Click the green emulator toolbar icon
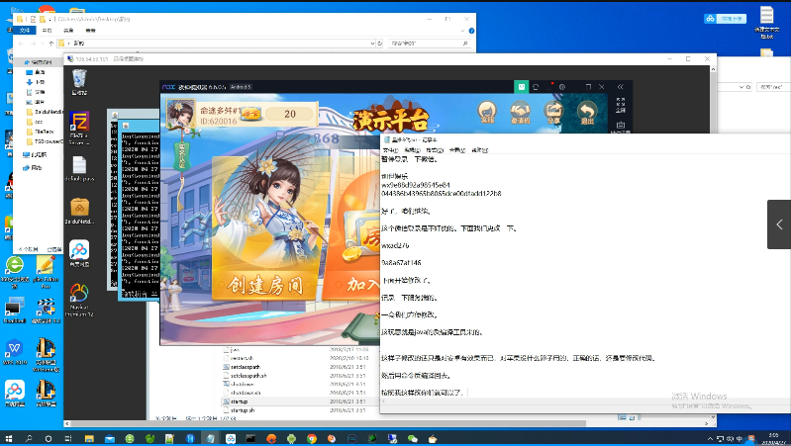The height and width of the screenshot is (446, 791). coord(521,87)
